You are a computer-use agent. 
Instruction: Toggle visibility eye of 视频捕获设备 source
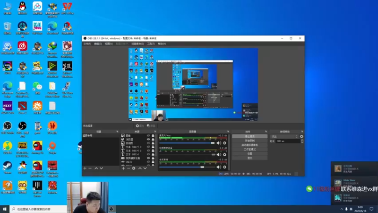point(148,158)
